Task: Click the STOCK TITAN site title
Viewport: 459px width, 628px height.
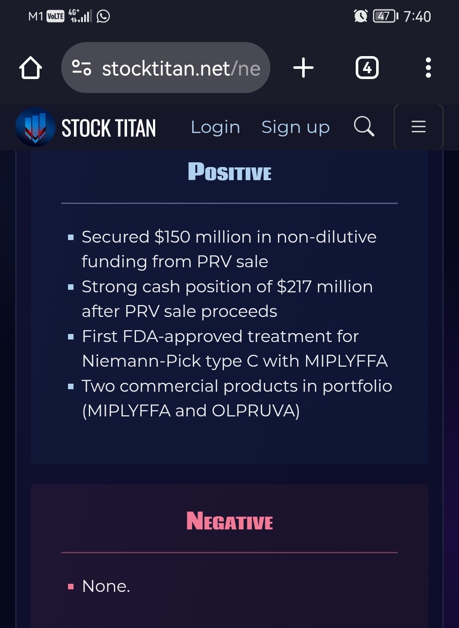Action: [x=109, y=128]
